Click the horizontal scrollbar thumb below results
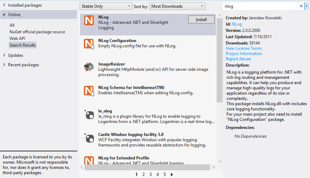The width and height of the screenshot is (310, 178). (147, 167)
